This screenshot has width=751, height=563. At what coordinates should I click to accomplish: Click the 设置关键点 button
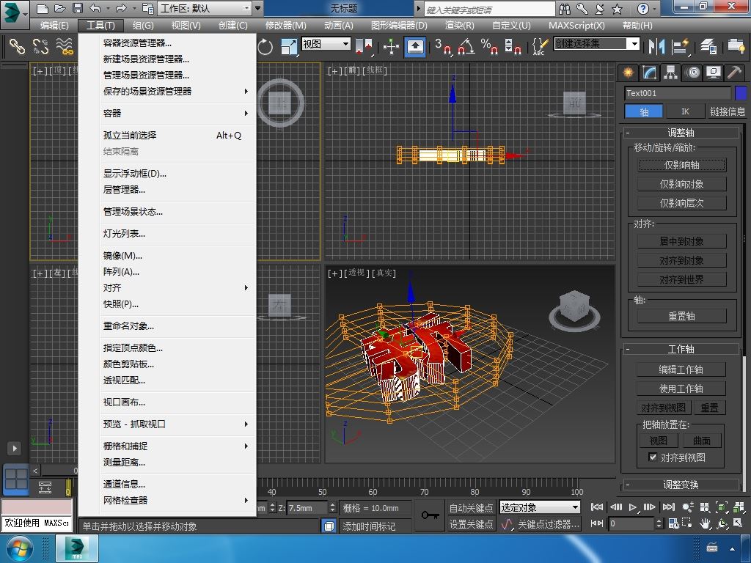click(471, 524)
